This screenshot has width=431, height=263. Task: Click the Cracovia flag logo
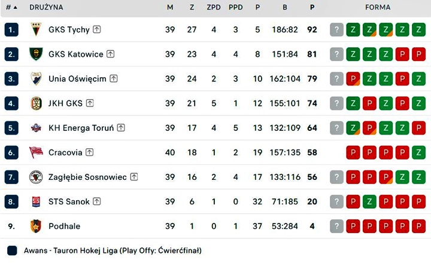36,152
